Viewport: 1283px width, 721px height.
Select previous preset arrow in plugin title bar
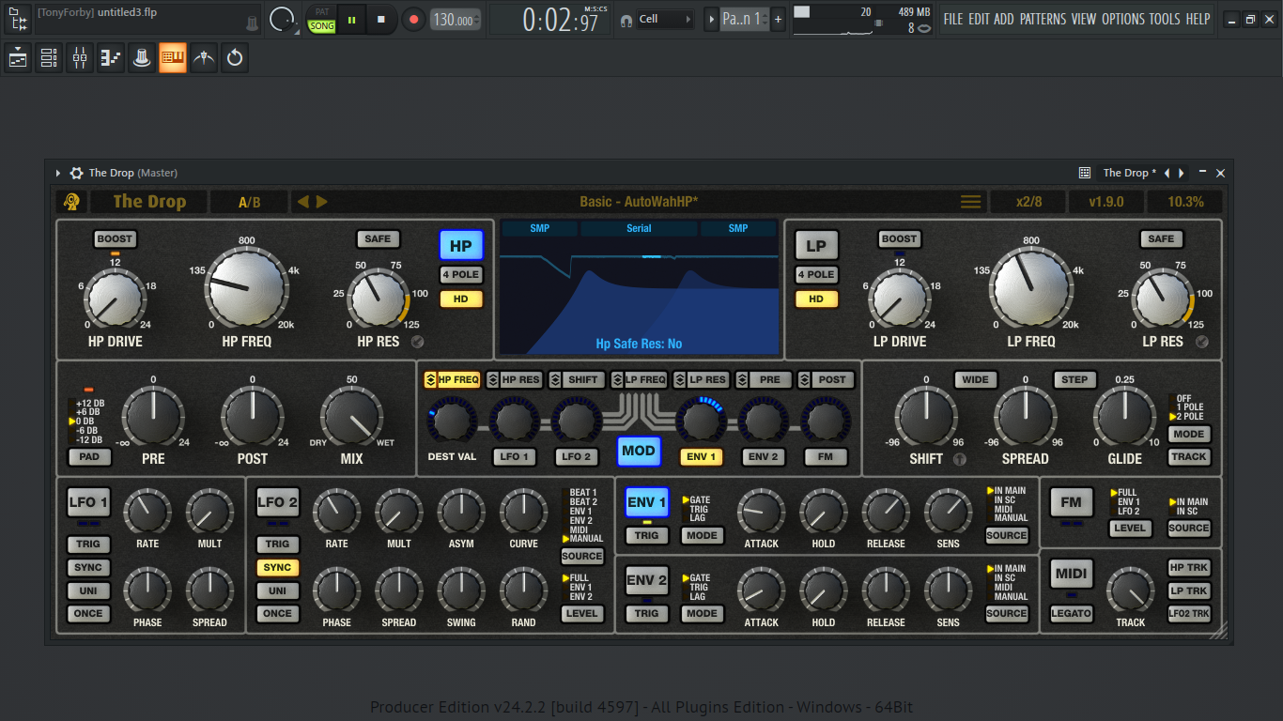coord(1167,173)
